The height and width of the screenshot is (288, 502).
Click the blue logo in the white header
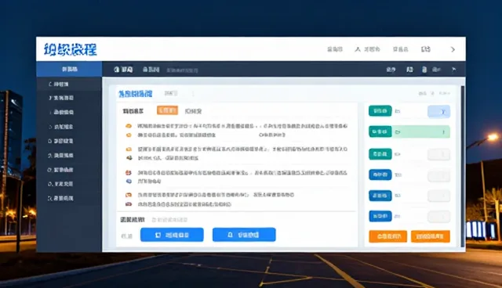coord(70,49)
